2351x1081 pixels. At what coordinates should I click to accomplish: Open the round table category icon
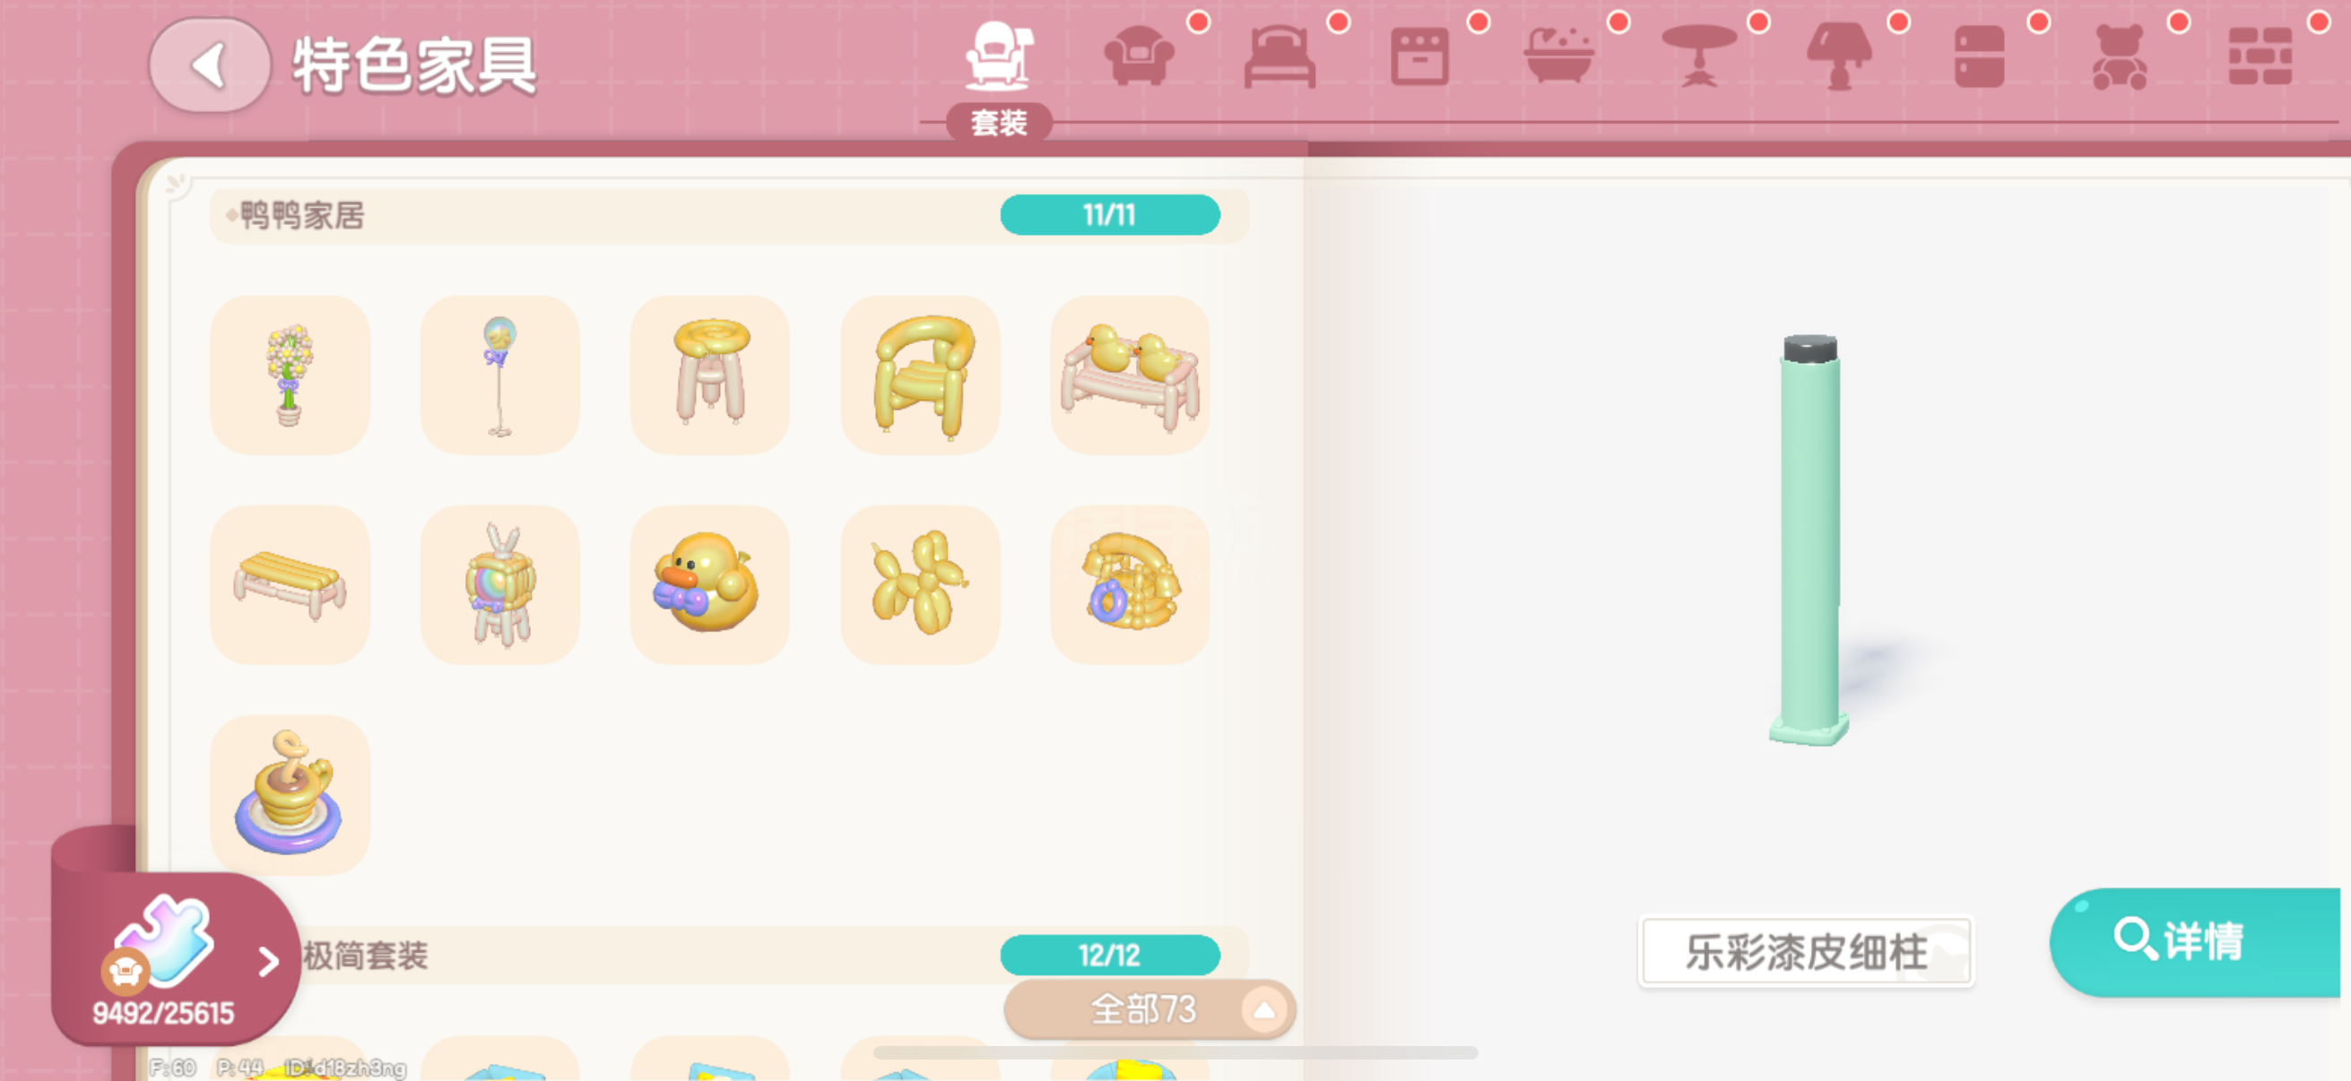(x=1699, y=56)
